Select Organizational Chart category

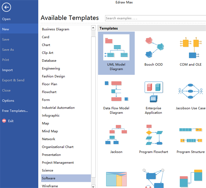pos(58,147)
